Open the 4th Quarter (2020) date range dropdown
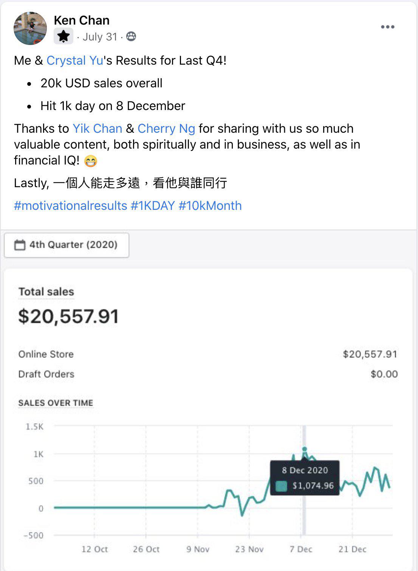 pos(67,245)
